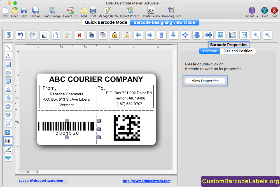Screen dimensions: 280x187
Task: Delete the selected object with red X
Action: (x=80, y=35)
